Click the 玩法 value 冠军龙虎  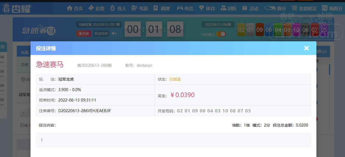click(x=66, y=79)
